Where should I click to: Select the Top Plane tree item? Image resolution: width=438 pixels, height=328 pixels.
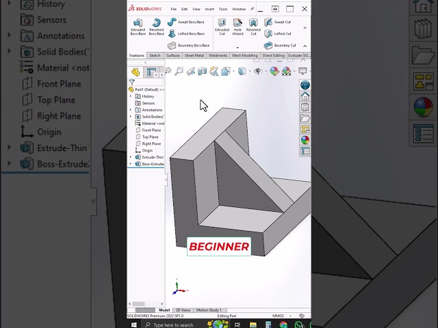click(x=147, y=137)
